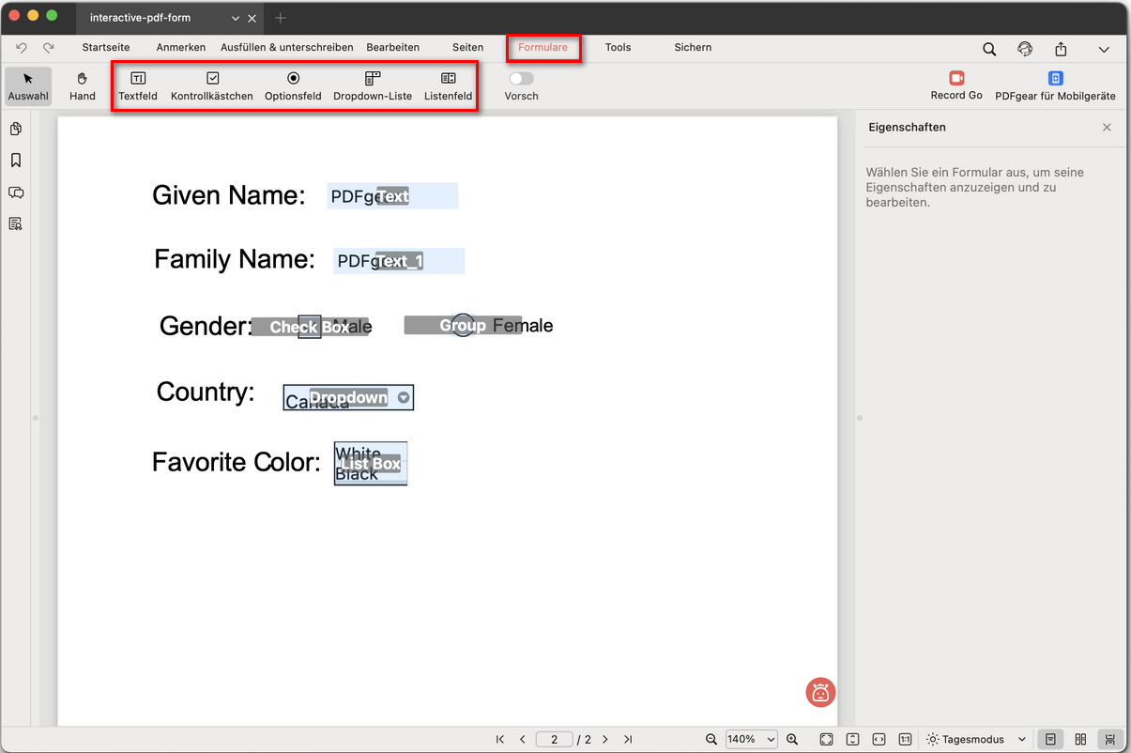This screenshot has width=1131, height=753.
Task: Toggle the Vorschau preview switch
Action: [x=521, y=79]
